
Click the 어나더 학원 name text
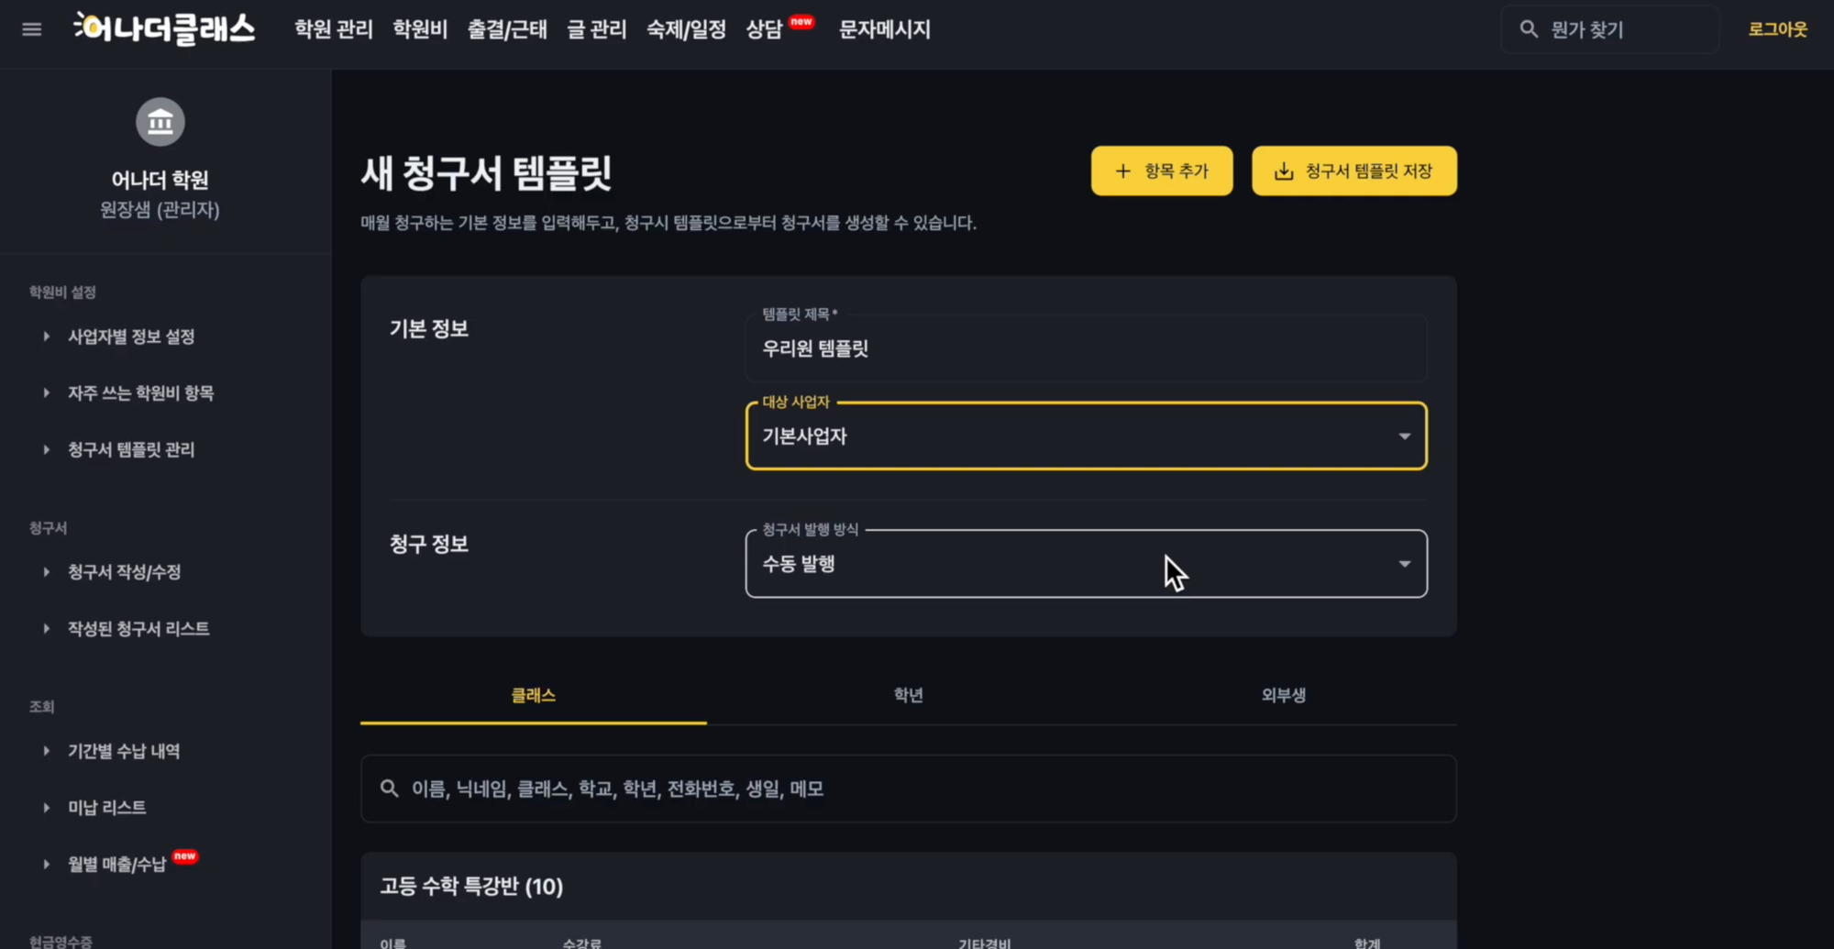tap(160, 180)
